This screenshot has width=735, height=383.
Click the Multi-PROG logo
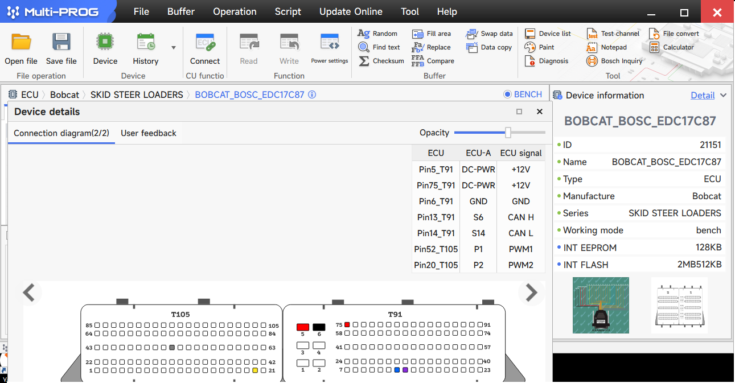tap(53, 11)
